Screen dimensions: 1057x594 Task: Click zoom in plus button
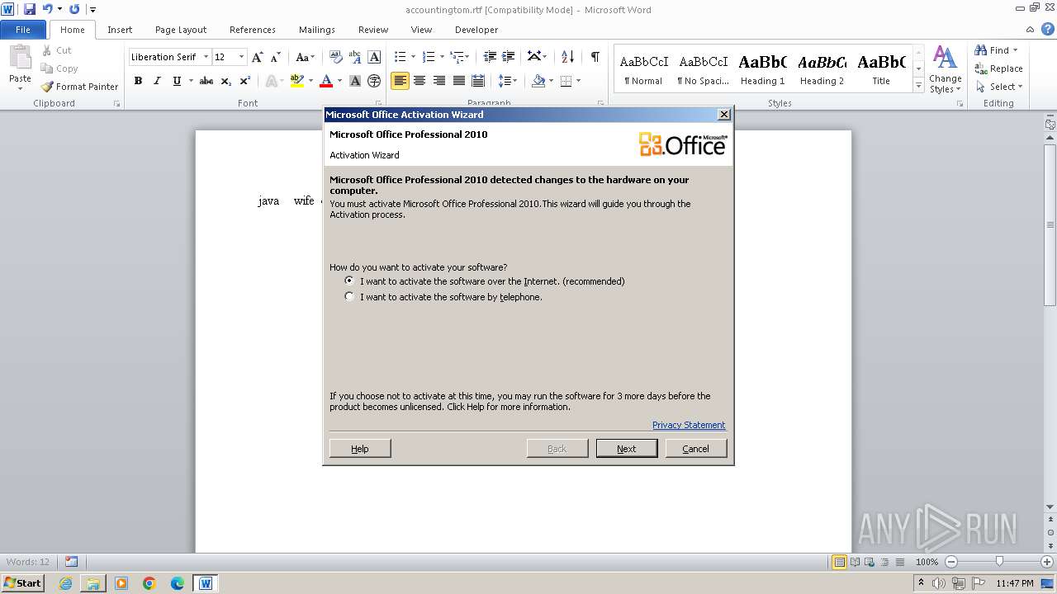[x=1047, y=562]
